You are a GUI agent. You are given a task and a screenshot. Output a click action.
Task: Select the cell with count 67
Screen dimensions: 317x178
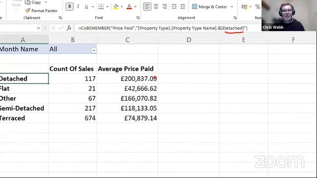coord(73,98)
